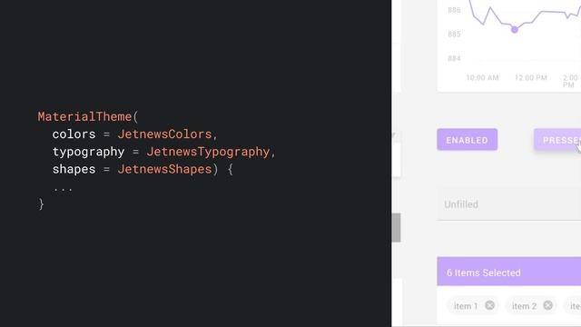Click the 10:00 AM axis label
Image resolution: width=581 pixels, height=327 pixels.
[482, 77]
